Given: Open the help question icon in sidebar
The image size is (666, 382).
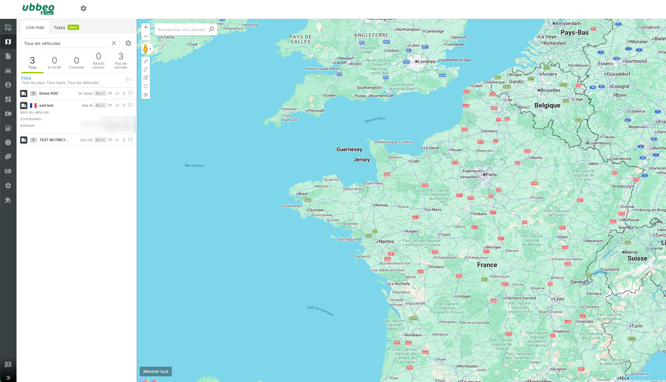Looking at the screenshot, I should point(8,365).
